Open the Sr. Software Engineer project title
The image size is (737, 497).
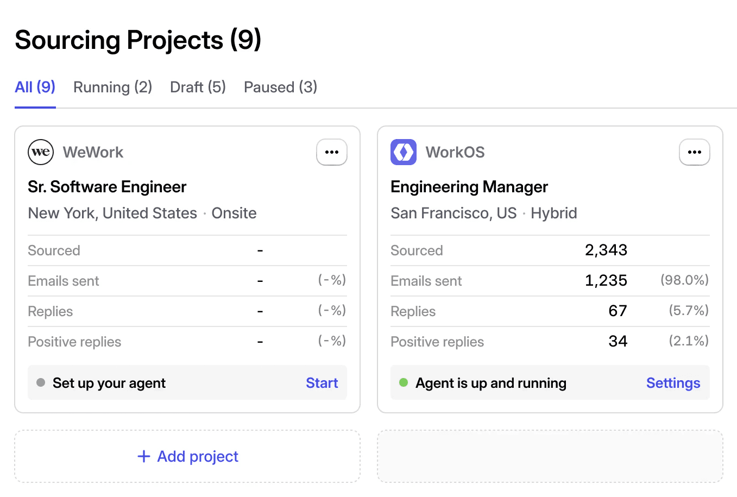click(107, 187)
